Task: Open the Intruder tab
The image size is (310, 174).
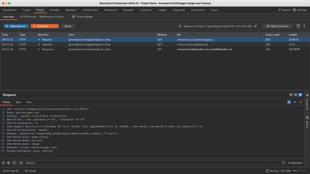Action: (x=55, y=10)
